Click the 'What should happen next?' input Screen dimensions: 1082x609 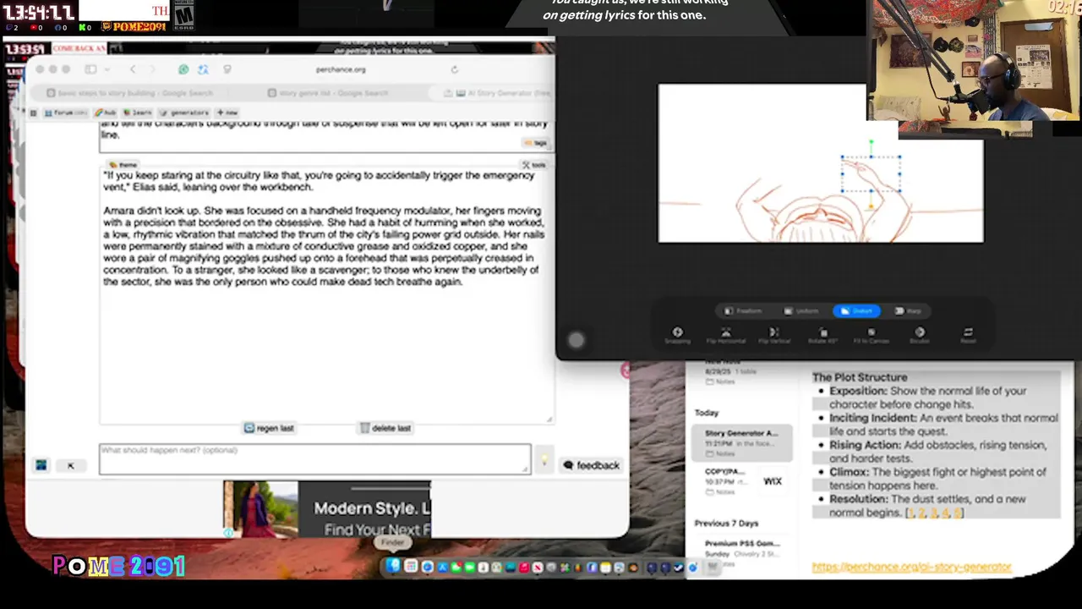(x=314, y=458)
